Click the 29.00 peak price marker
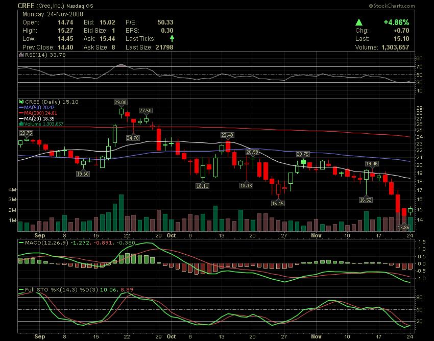 pos(120,103)
